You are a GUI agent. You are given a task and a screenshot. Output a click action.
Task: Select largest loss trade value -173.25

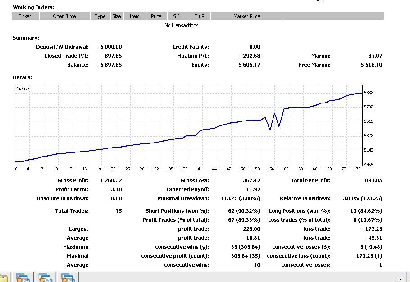tap(373, 229)
